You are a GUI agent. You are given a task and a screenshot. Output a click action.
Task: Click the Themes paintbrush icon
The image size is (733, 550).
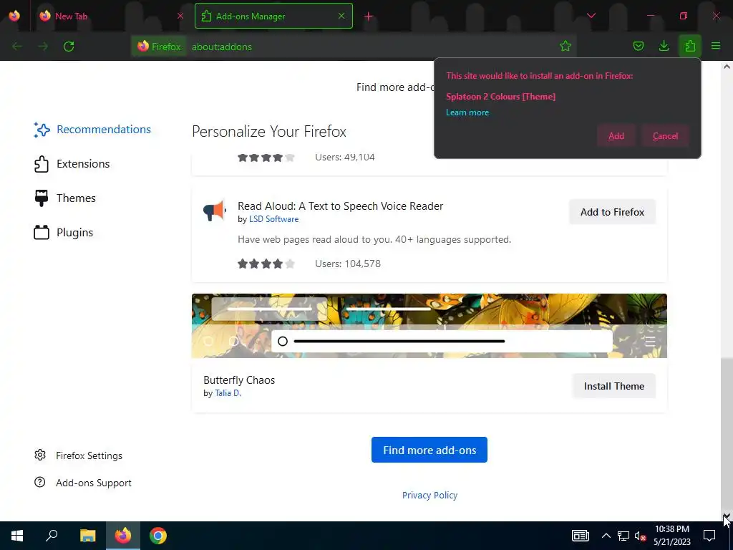point(41,198)
